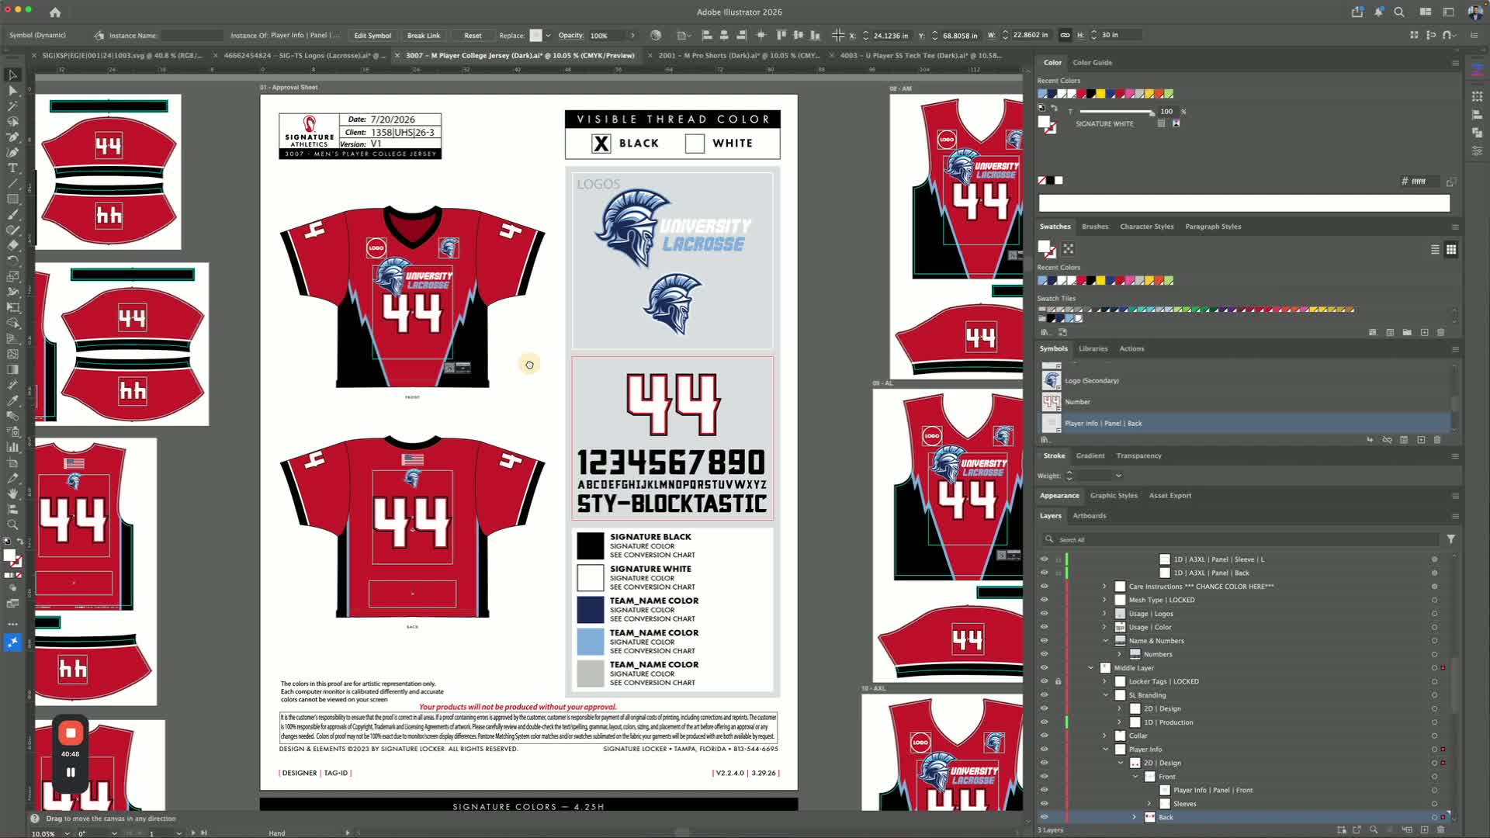Click the Locate Object magnifier in Layers

click(x=1374, y=829)
